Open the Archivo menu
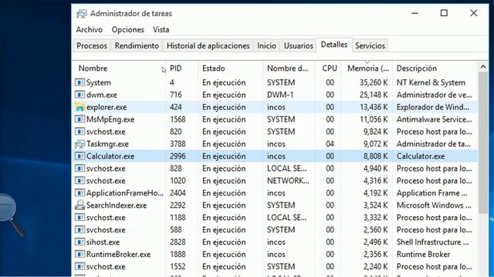494x277 pixels. tap(90, 29)
